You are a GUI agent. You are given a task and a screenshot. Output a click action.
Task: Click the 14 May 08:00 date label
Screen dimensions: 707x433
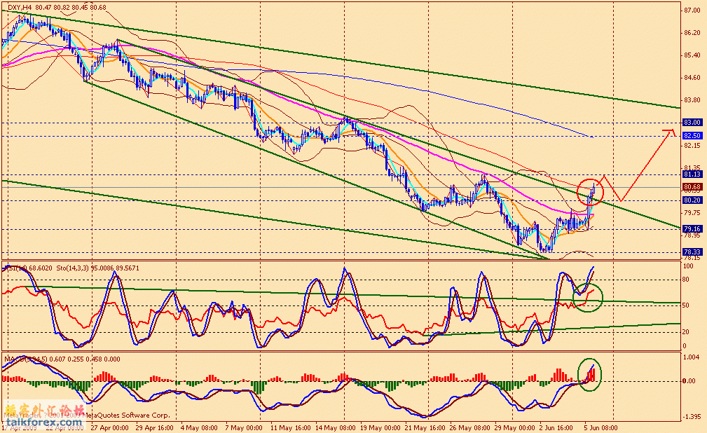[334, 427]
